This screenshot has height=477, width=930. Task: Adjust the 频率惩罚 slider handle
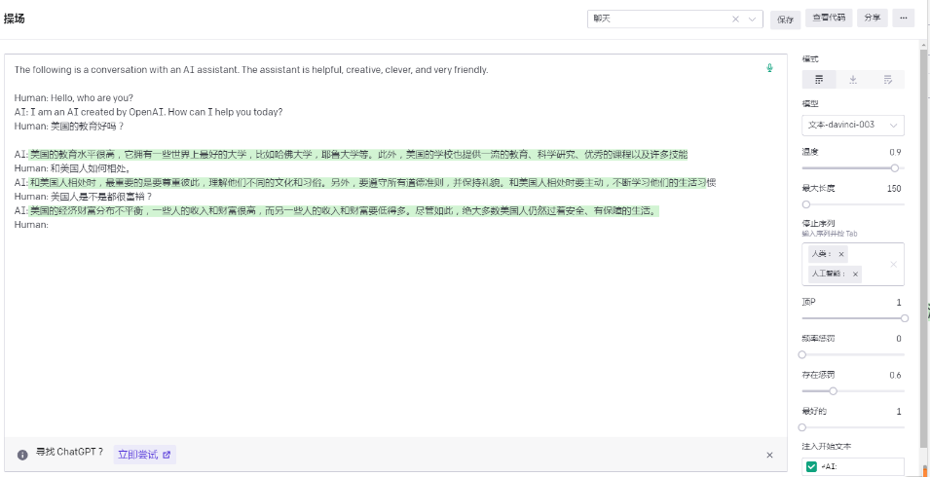802,355
